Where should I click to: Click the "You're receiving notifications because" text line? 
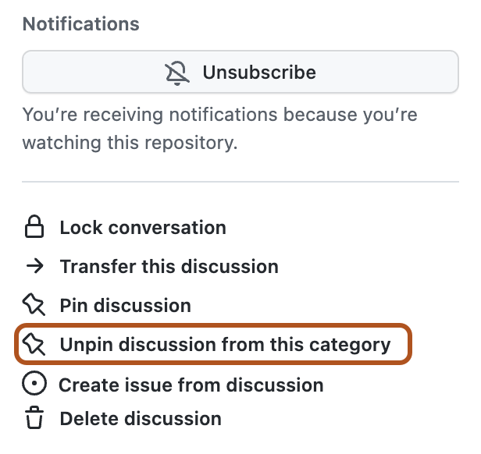pyautogui.click(x=219, y=115)
